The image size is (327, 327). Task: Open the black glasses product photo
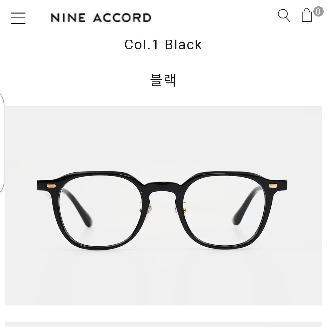tap(163, 206)
